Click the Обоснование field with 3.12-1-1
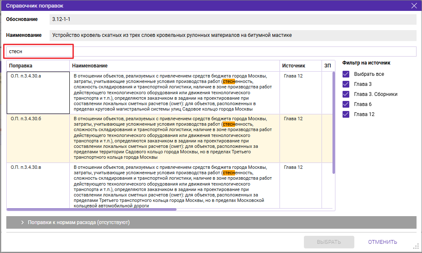 (x=233, y=19)
